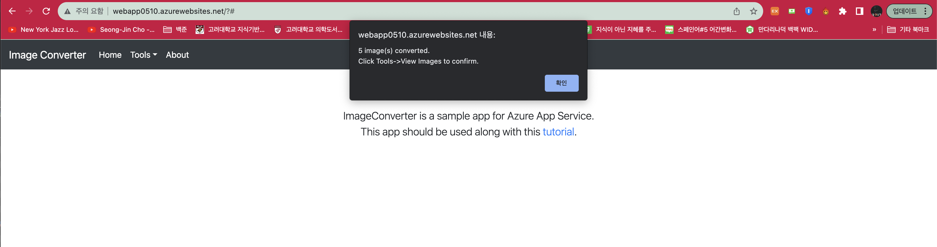
Task: Go to the Home nav item
Action: click(110, 55)
